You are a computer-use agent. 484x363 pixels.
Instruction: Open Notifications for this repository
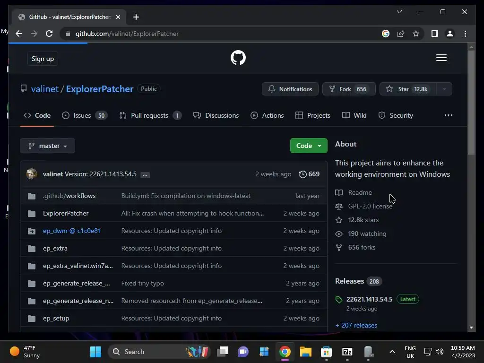[290, 89]
